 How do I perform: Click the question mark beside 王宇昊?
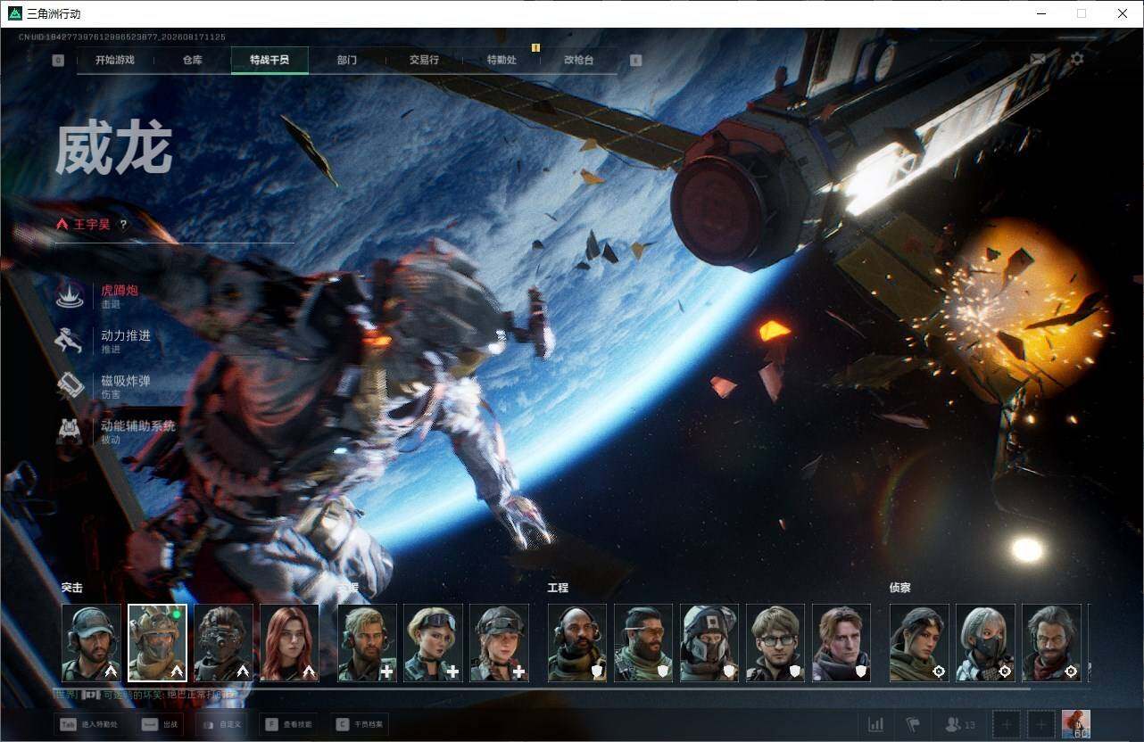click(x=123, y=225)
